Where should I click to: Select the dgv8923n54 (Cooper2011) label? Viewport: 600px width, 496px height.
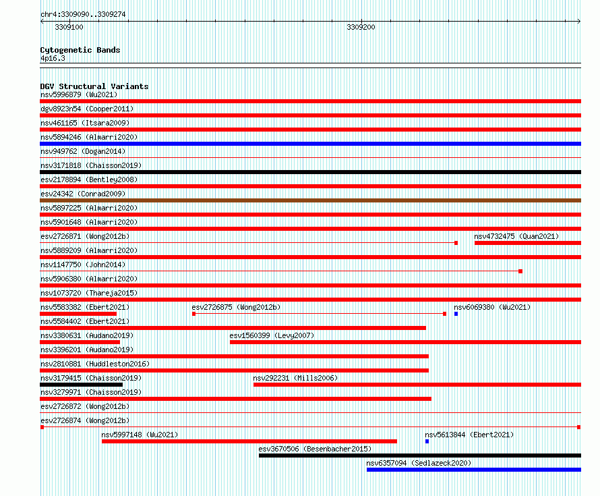pos(87,109)
